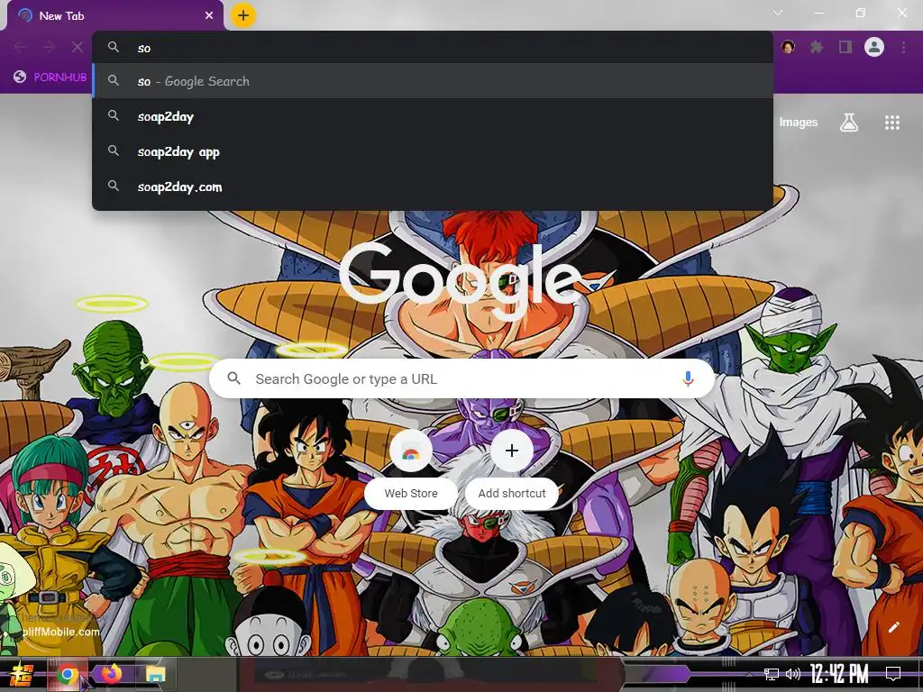This screenshot has width=923, height=692.
Task: Open the Chrome three-dot menu
Action: tap(903, 47)
